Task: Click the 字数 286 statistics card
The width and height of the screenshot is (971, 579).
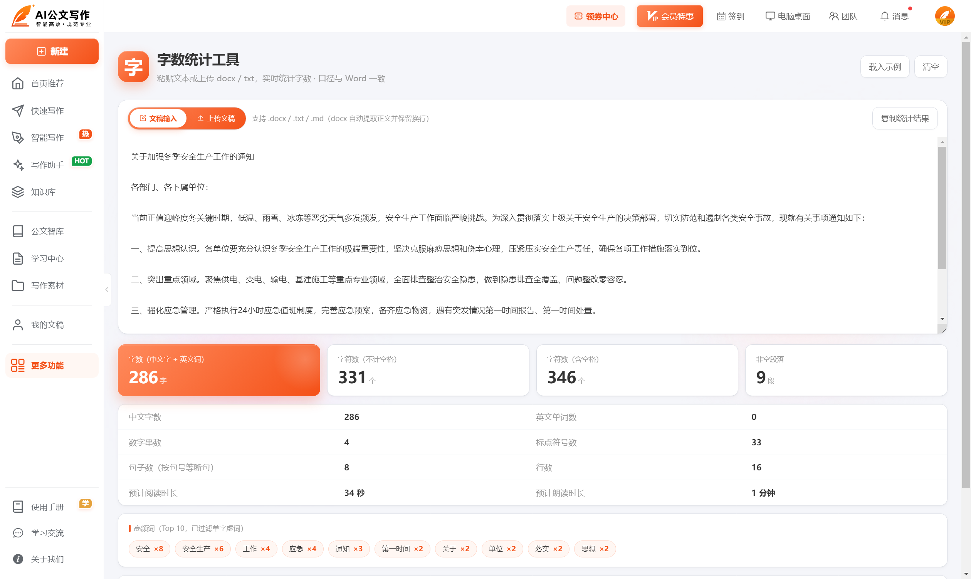Action: (219, 370)
